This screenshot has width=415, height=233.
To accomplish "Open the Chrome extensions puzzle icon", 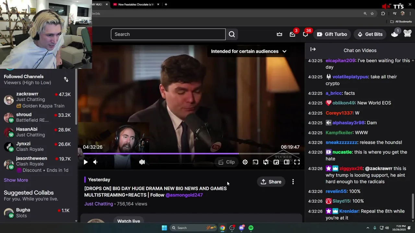I will [383, 14].
